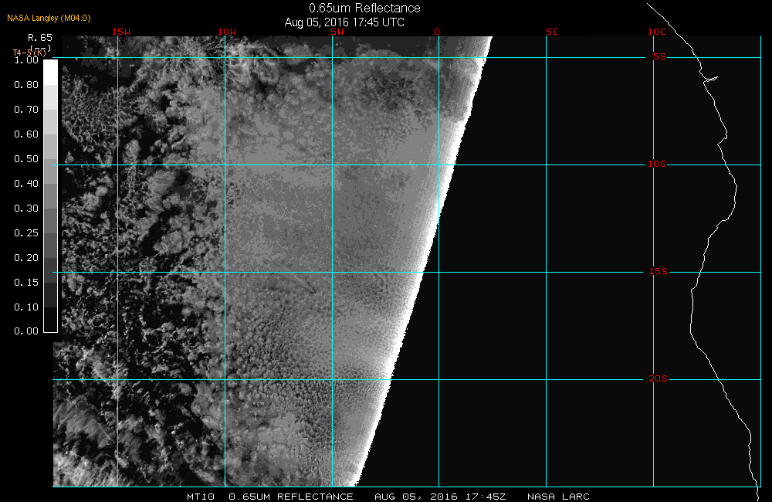The height and width of the screenshot is (502, 772).
Task: Click the '5E' longitude label
Action: click(552, 32)
